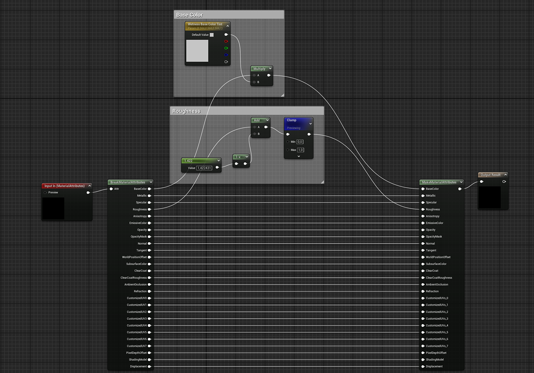Click MakeMaterialAttributes BaseColor input pin

[423, 189]
